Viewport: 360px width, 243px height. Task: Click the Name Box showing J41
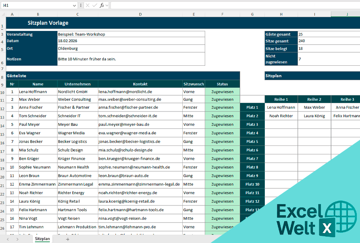tap(36, 5)
